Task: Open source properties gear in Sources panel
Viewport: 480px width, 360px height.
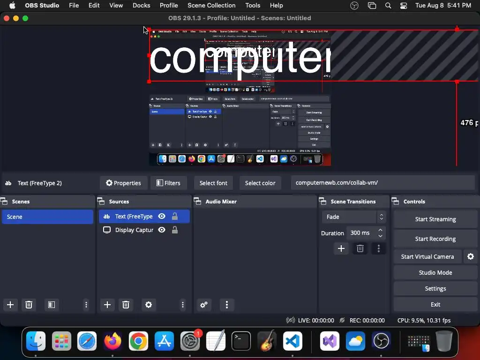Action: (149, 305)
